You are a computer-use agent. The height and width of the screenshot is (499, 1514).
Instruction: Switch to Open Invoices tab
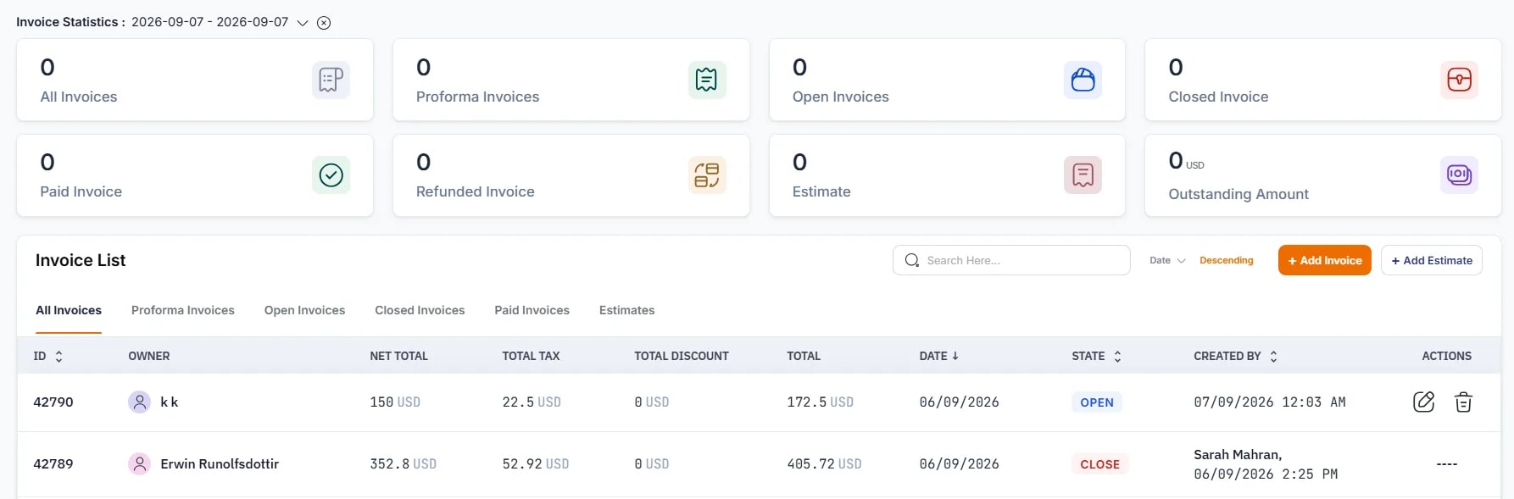coord(304,310)
